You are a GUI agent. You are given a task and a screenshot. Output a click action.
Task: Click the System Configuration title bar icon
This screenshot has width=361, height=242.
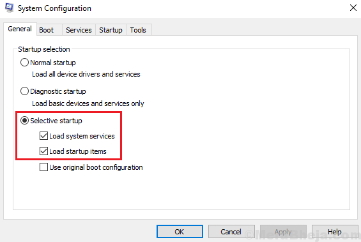pyautogui.click(x=9, y=8)
